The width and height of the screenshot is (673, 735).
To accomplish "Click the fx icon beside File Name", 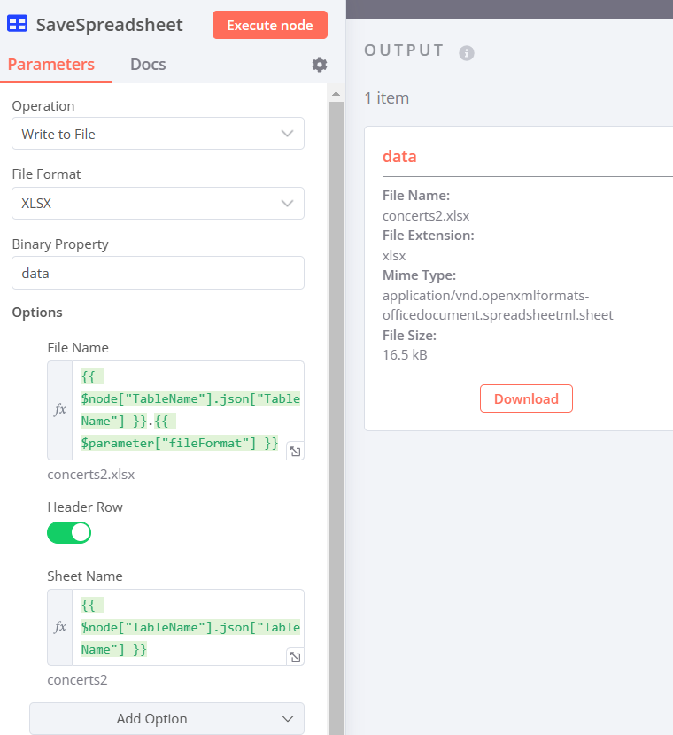I will (59, 409).
